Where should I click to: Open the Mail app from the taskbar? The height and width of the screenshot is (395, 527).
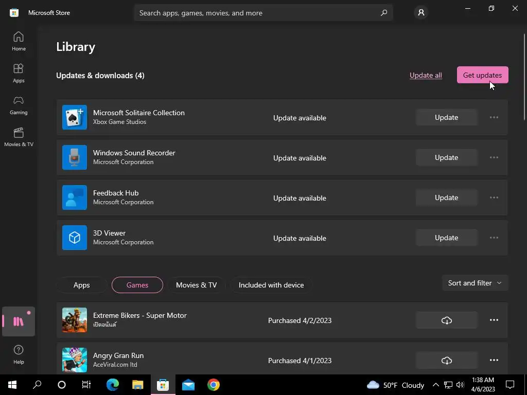click(188, 385)
